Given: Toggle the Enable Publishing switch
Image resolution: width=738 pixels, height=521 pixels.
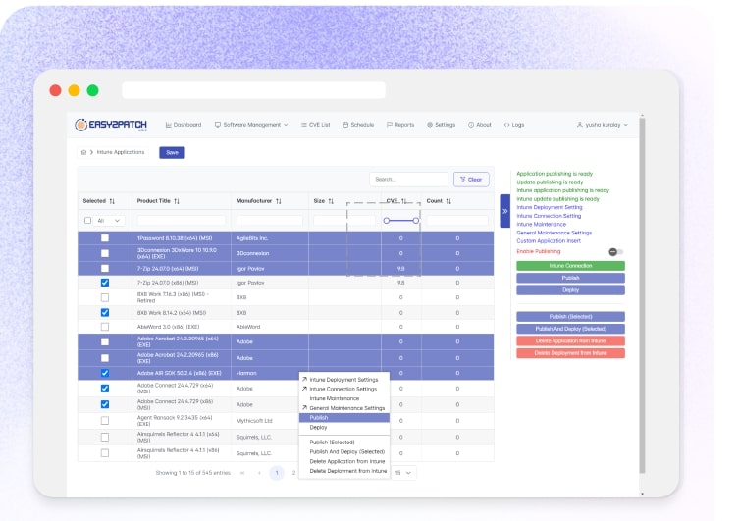Looking at the screenshot, I should [x=615, y=252].
